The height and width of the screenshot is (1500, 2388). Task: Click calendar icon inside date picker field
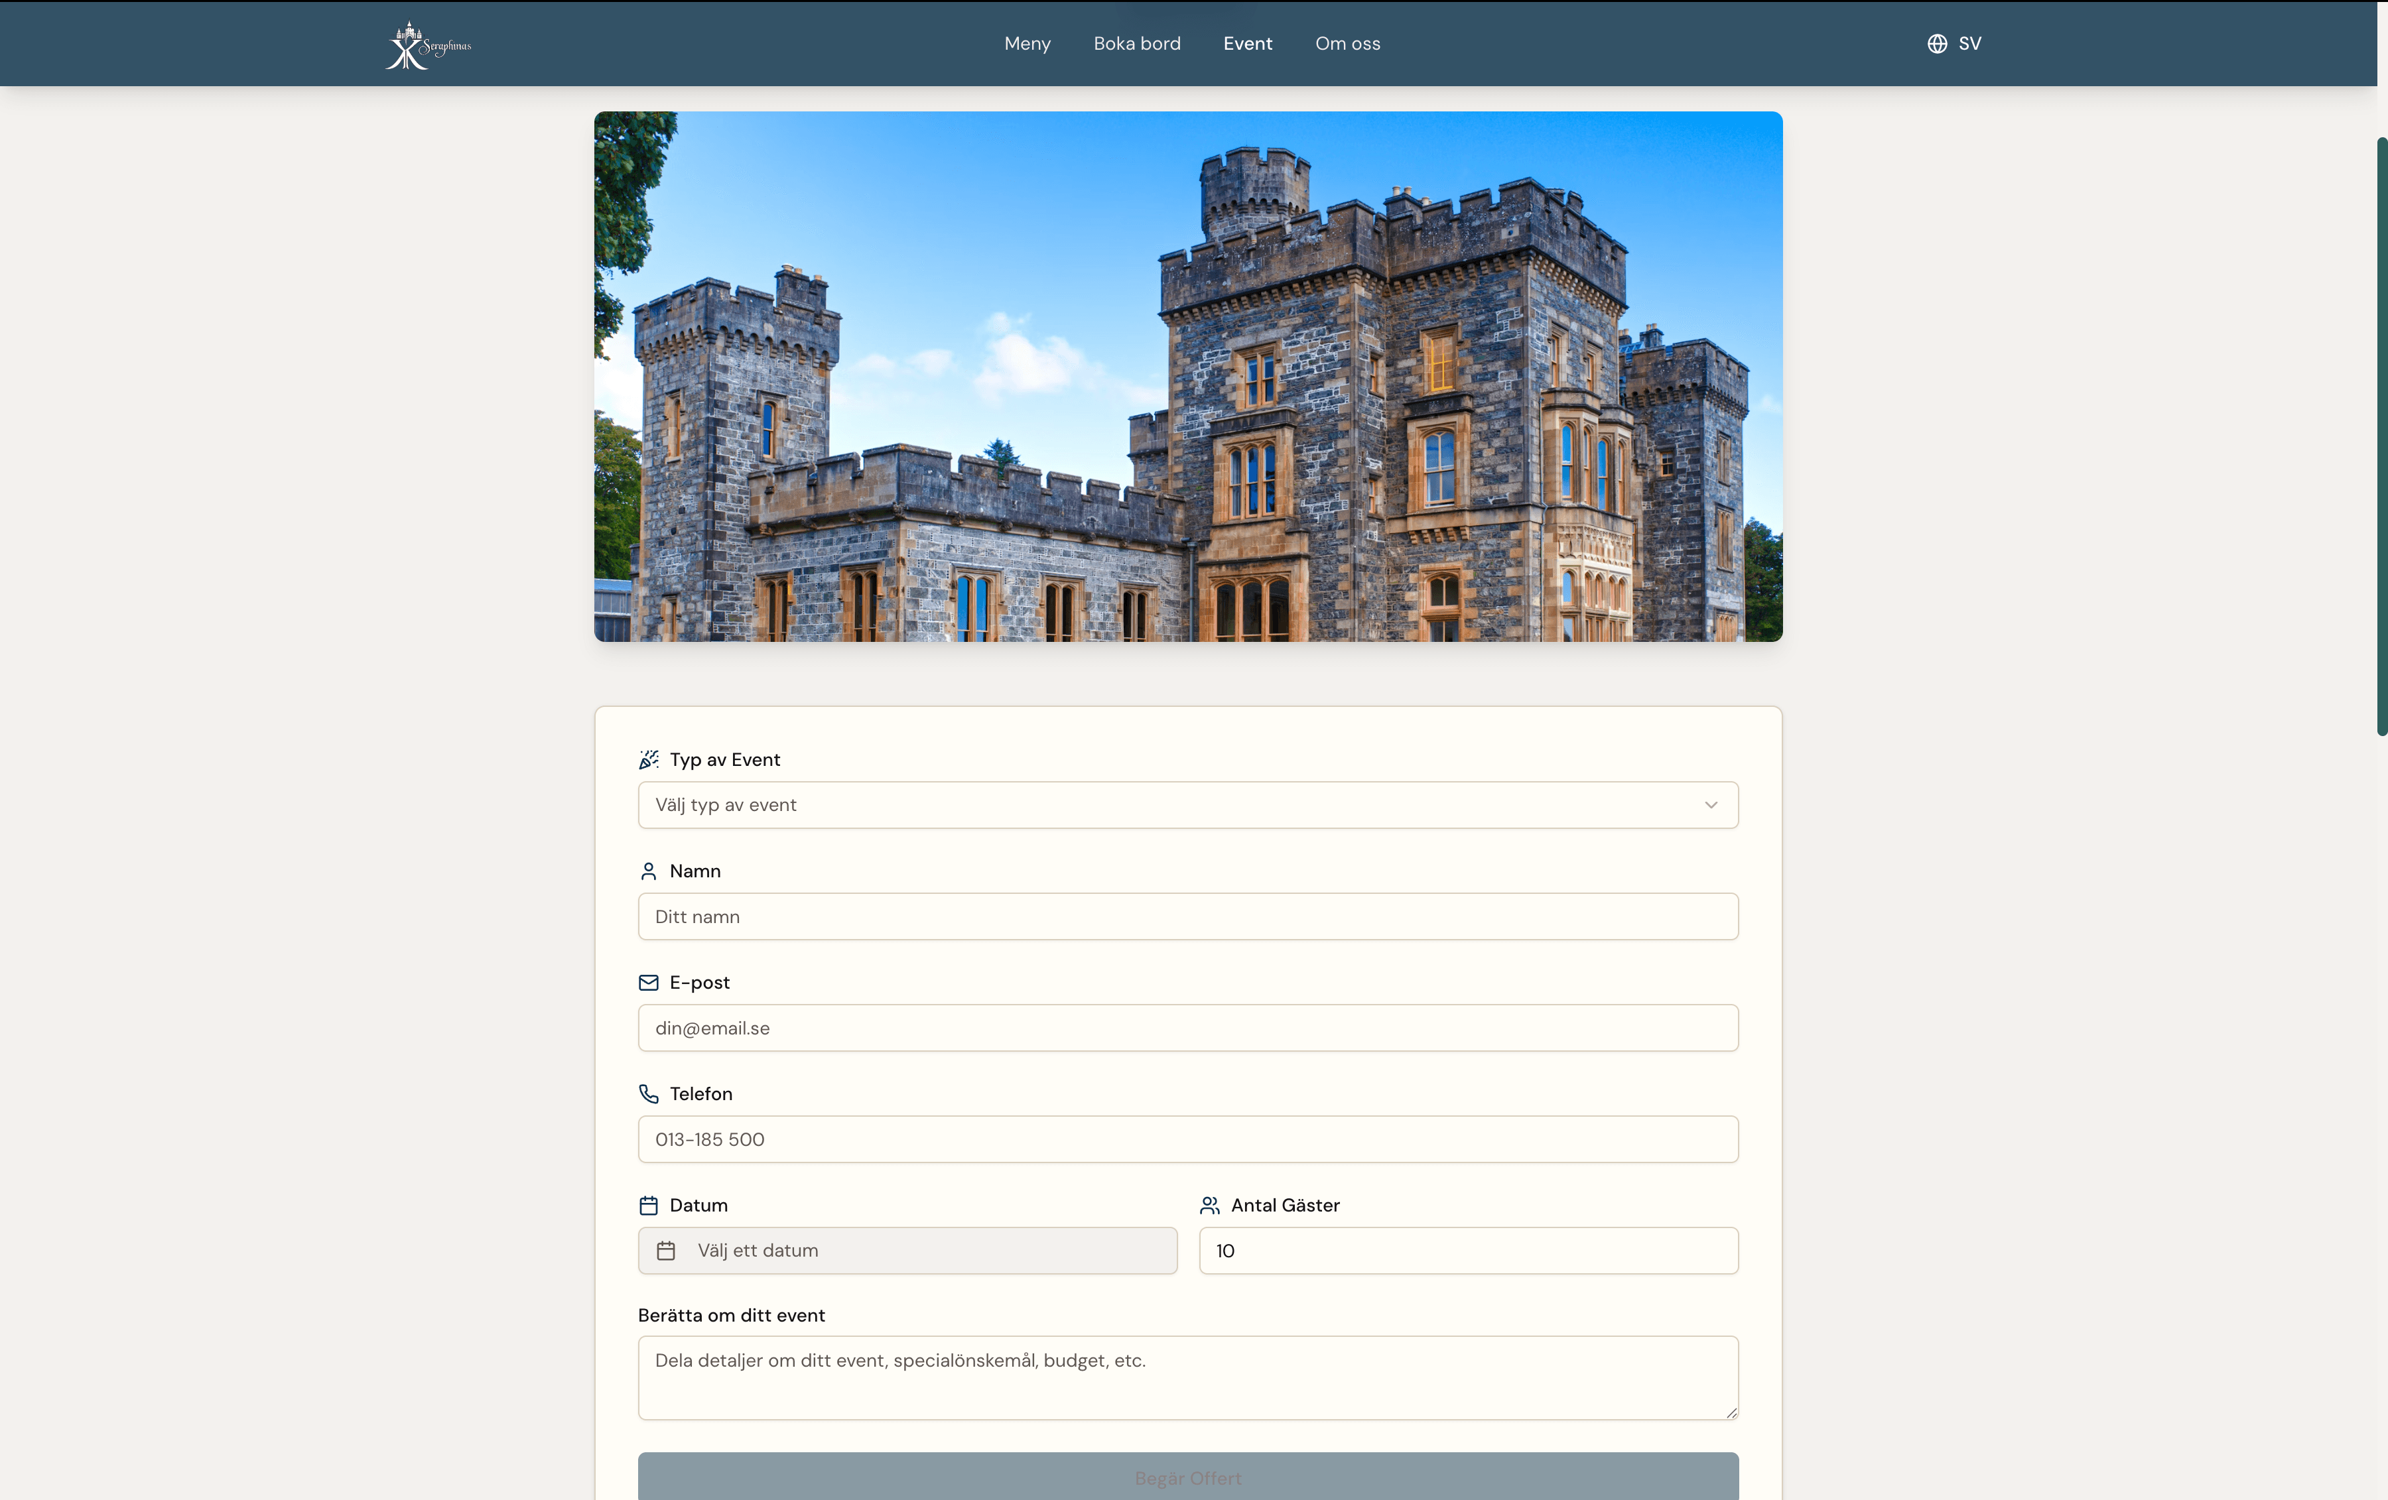click(667, 1251)
